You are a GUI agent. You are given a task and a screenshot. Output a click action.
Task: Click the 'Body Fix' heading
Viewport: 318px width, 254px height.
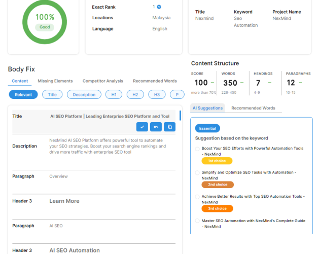[x=21, y=69]
